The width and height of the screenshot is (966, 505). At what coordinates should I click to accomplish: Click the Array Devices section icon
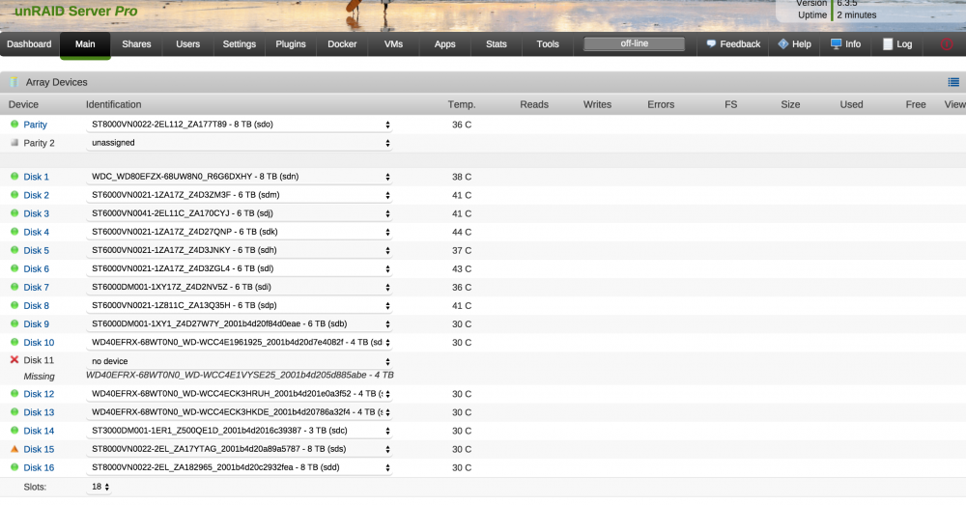(x=14, y=82)
